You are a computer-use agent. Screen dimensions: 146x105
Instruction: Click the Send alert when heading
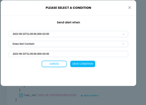pyautogui.click(x=68, y=23)
